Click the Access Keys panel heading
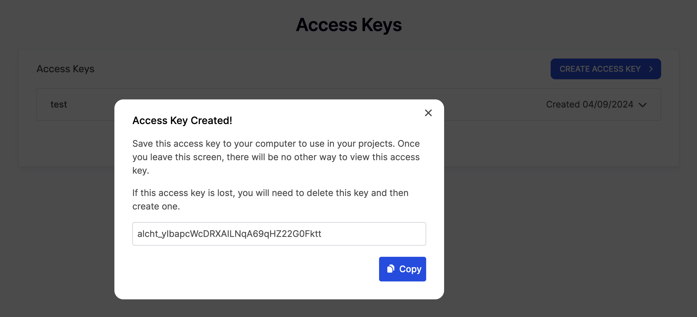The width and height of the screenshot is (697, 317). 66,69
